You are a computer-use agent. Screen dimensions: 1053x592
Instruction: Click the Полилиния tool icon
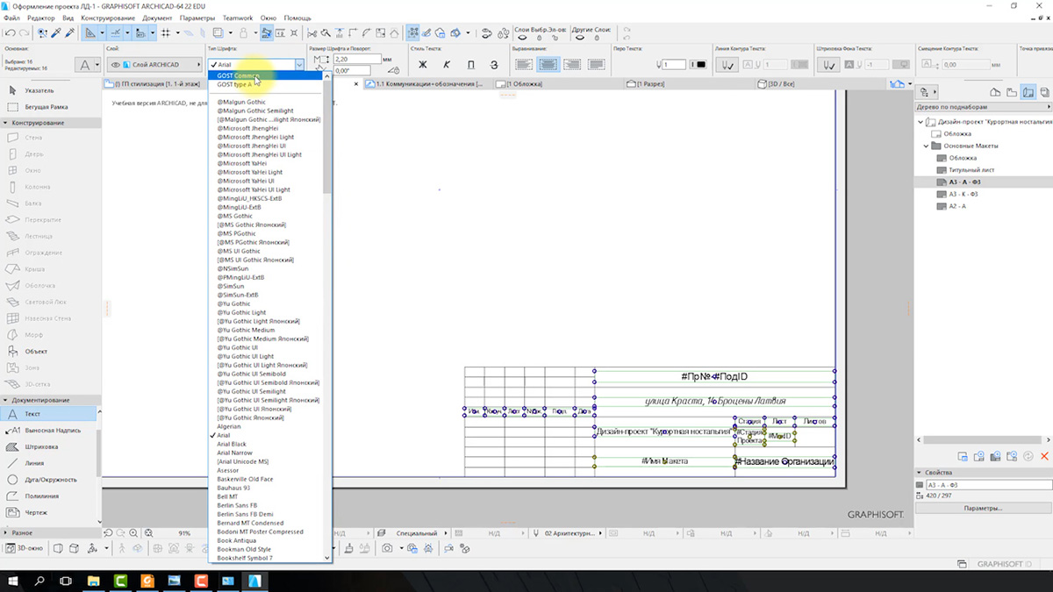tap(13, 496)
